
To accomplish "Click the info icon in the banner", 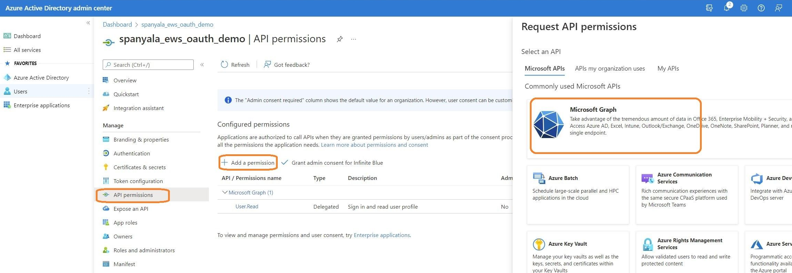I will (x=228, y=100).
